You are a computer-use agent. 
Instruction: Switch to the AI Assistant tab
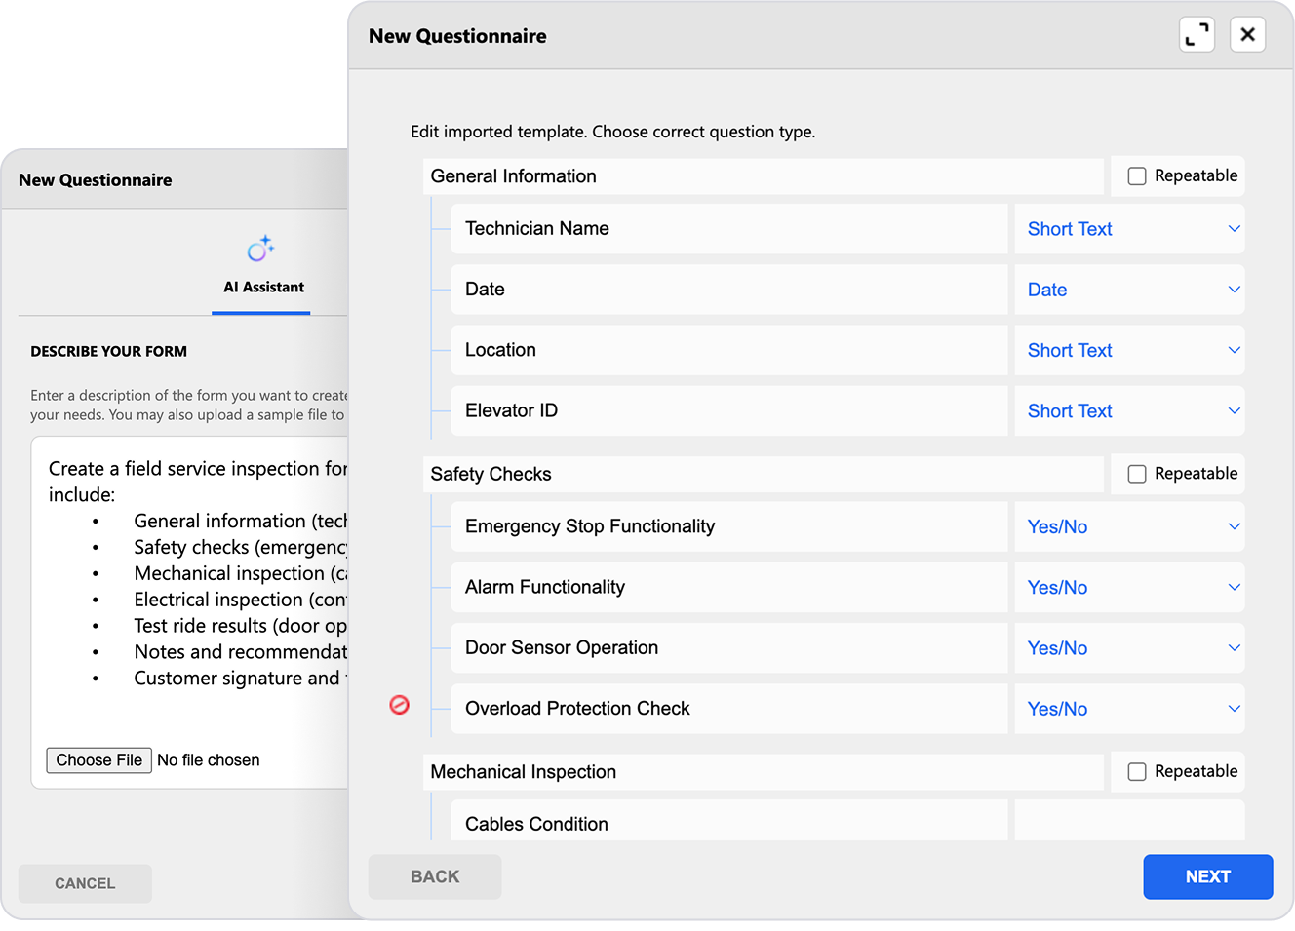click(x=262, y=287)
